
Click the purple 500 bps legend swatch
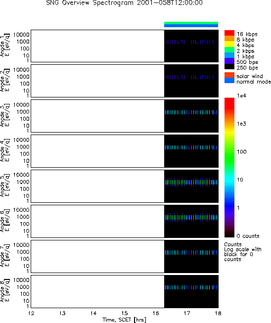click(x=229, y=61)
